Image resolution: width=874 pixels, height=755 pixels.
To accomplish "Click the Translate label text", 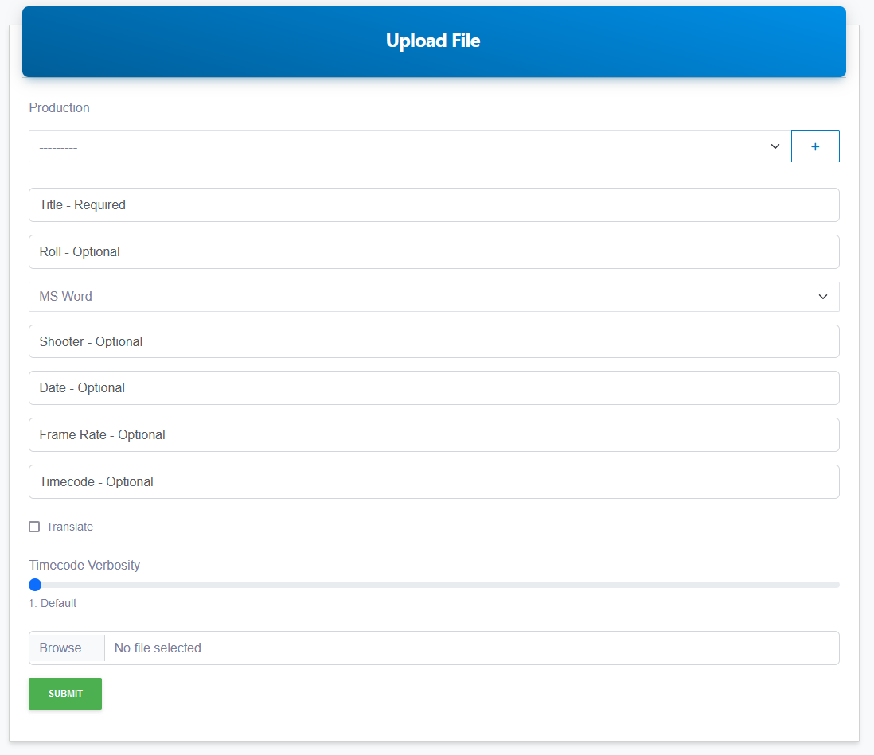I will tap(71, 526).
